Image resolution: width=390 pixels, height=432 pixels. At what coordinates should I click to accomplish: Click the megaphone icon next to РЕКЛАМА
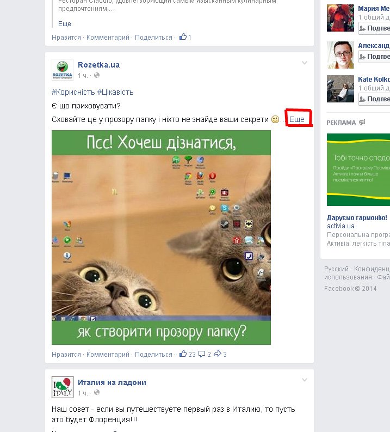(362, 123)
